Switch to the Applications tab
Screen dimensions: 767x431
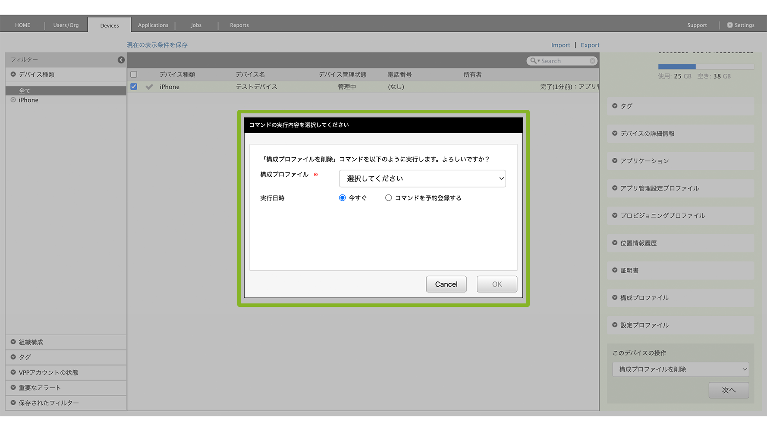tap(153, 25)
